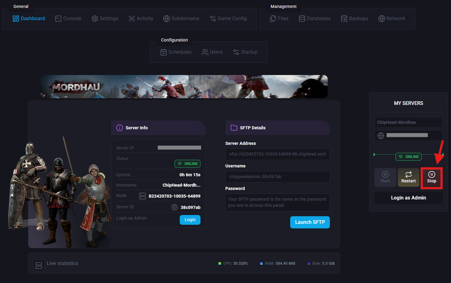Click the Game Config sliders icon
Viewport: 451px width, 283px height.
pyautogui.click(x=213, y=19)
